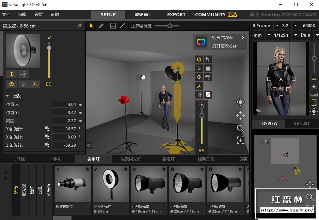319x220 pixels.
Task: Expand the 打开演示-Set arrow
Action: tap(243, 46)
